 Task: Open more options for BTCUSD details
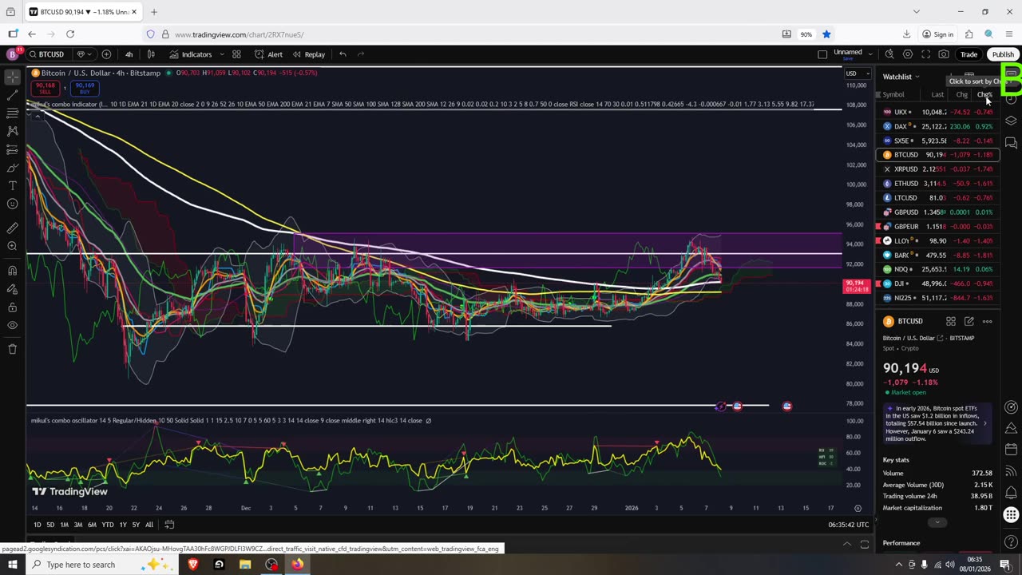click(x=987, y=321)
